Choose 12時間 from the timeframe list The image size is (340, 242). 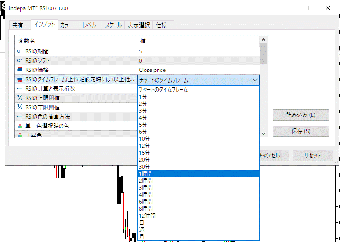pos(198,215)
